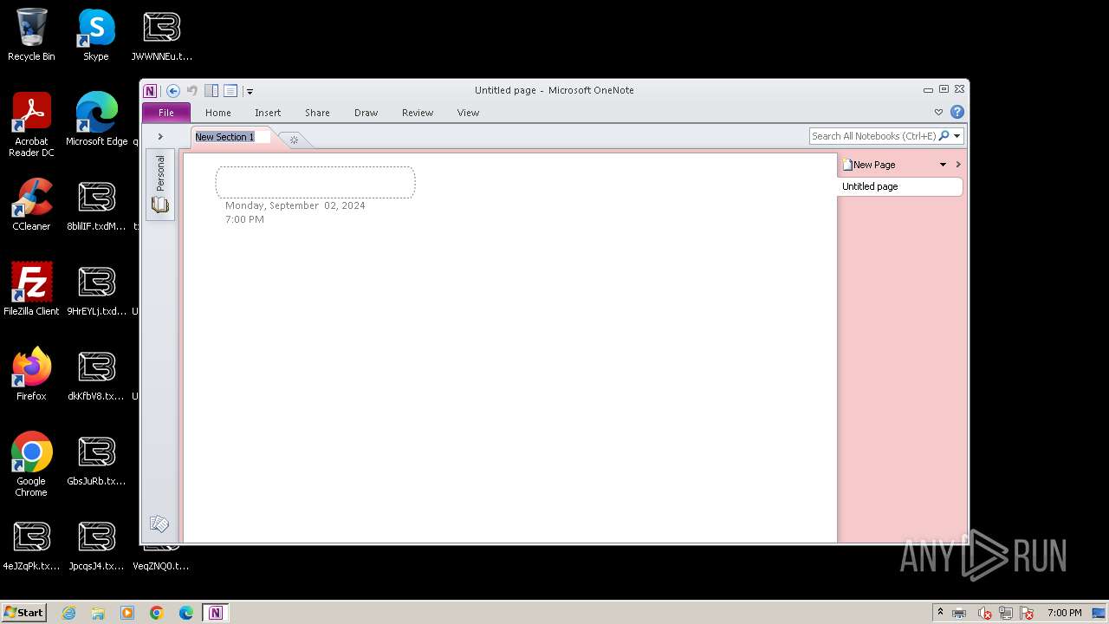Open JpcqsJ4 file on desktop
This screenshot has width=1109, height=624.
[96, 544]
